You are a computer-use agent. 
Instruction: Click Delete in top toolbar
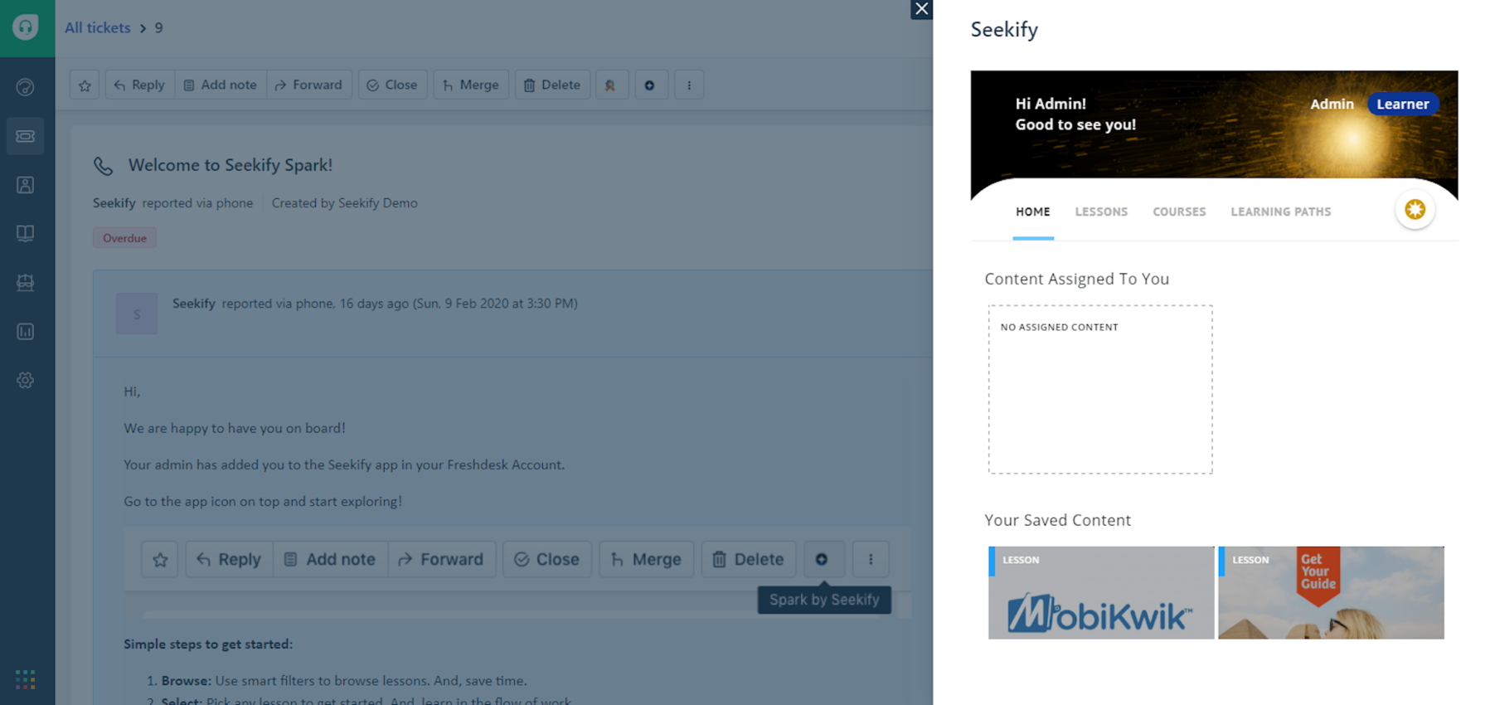point(551,85)
